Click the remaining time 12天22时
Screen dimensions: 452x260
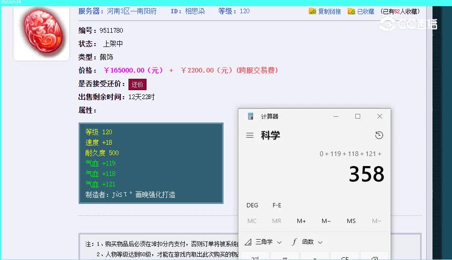click(141, 97)
